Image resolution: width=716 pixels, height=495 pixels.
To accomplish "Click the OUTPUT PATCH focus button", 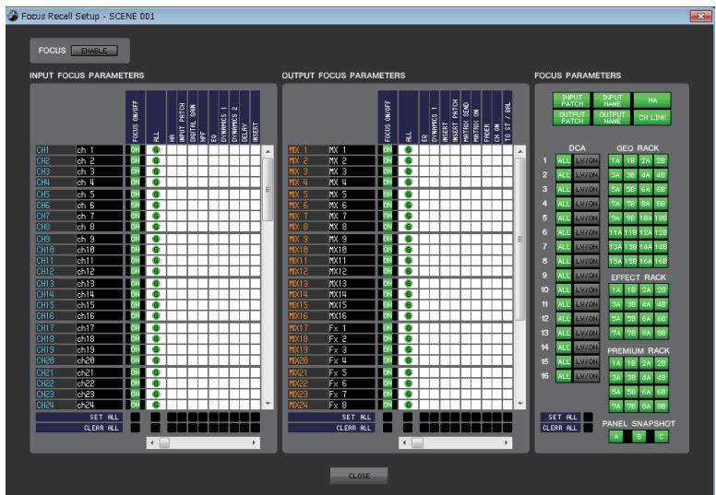I will [x=572, y=117].
